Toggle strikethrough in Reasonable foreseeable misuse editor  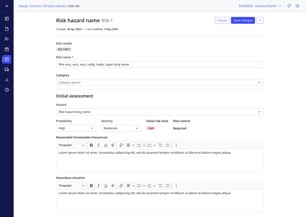click(x=113, y=145)
